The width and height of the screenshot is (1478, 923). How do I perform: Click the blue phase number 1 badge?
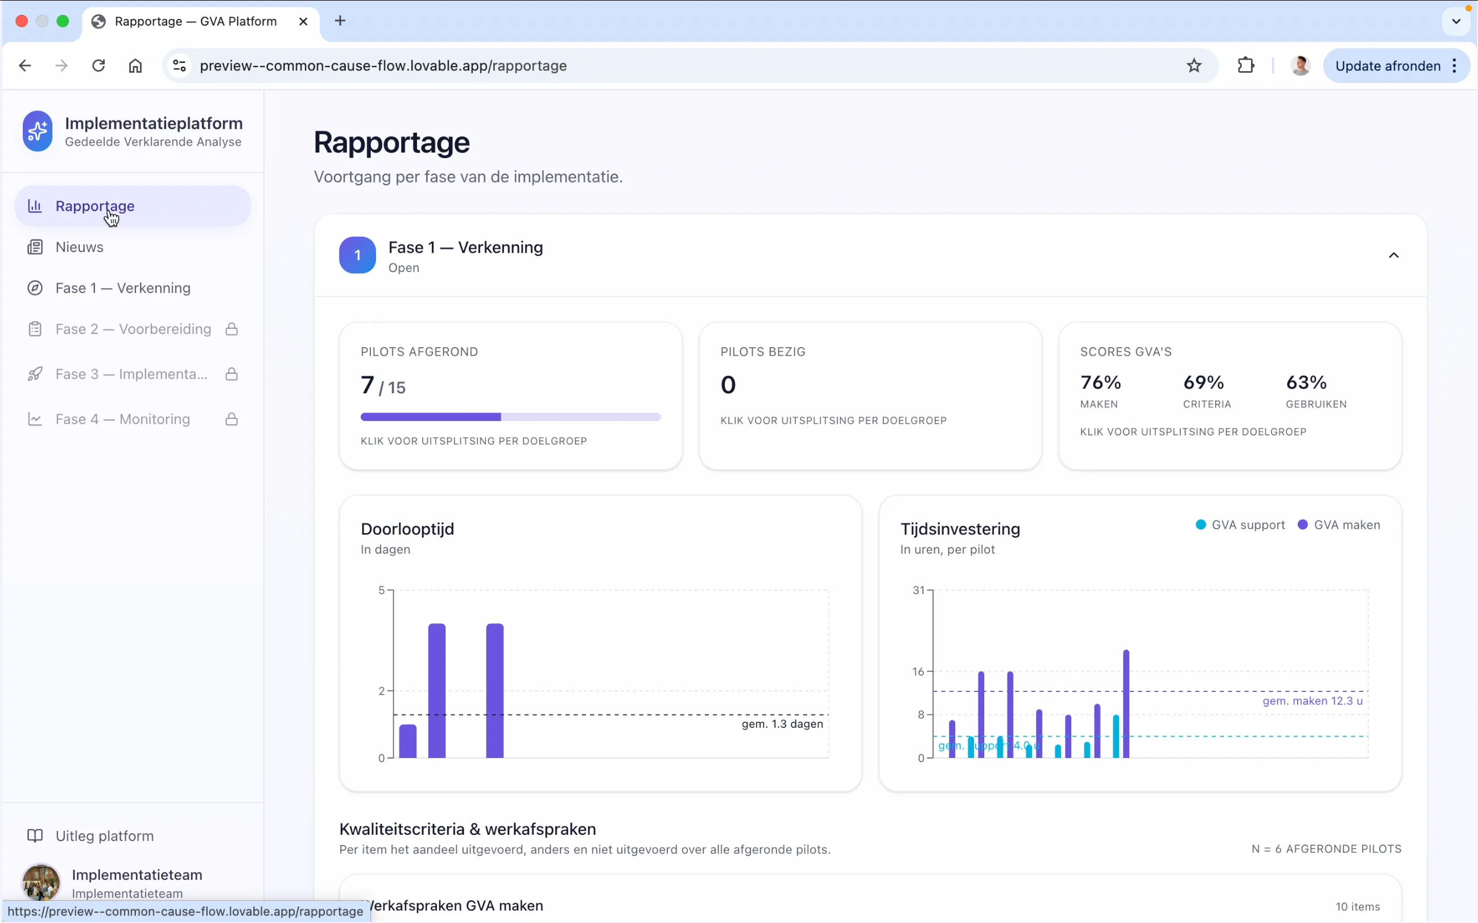[358, 255]
